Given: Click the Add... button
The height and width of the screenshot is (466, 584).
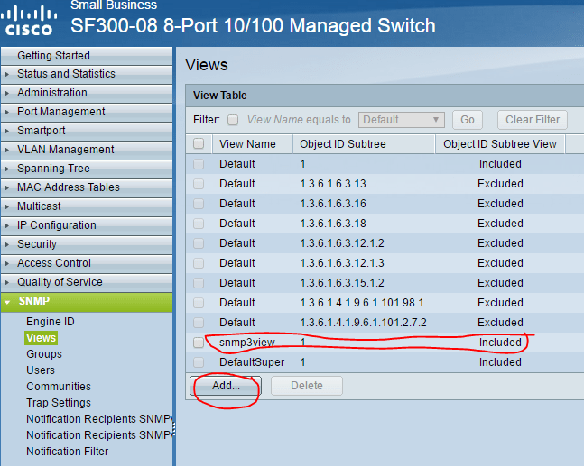Looking at the screenshot, I should (x=226, y=386).
